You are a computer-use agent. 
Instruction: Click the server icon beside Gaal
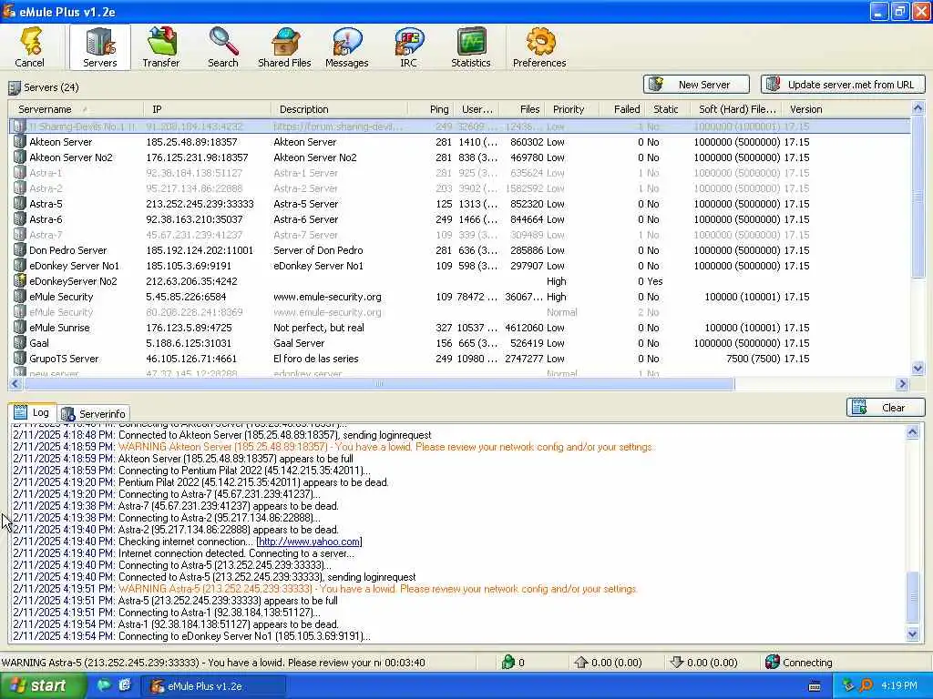(x=20, y=343)
